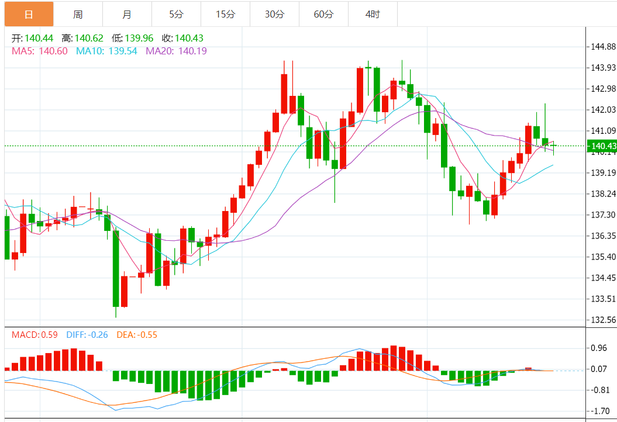Click the MA10: 139.54 indicator label
The image size is (617, 422).
tap(106, 51)
